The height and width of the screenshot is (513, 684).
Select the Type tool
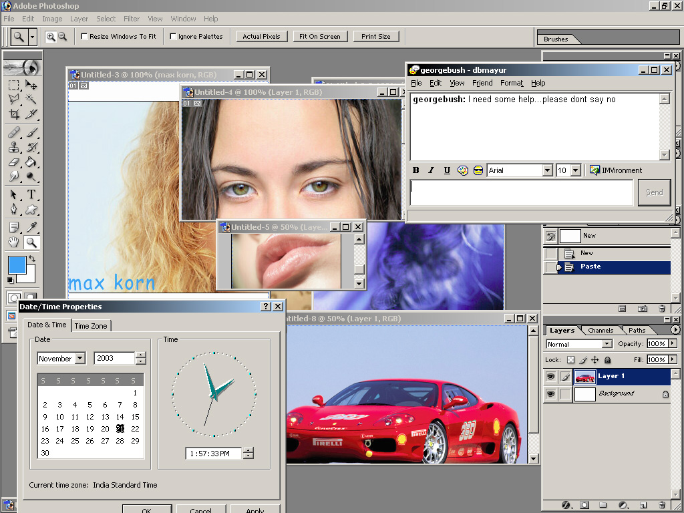coord(31,194)
